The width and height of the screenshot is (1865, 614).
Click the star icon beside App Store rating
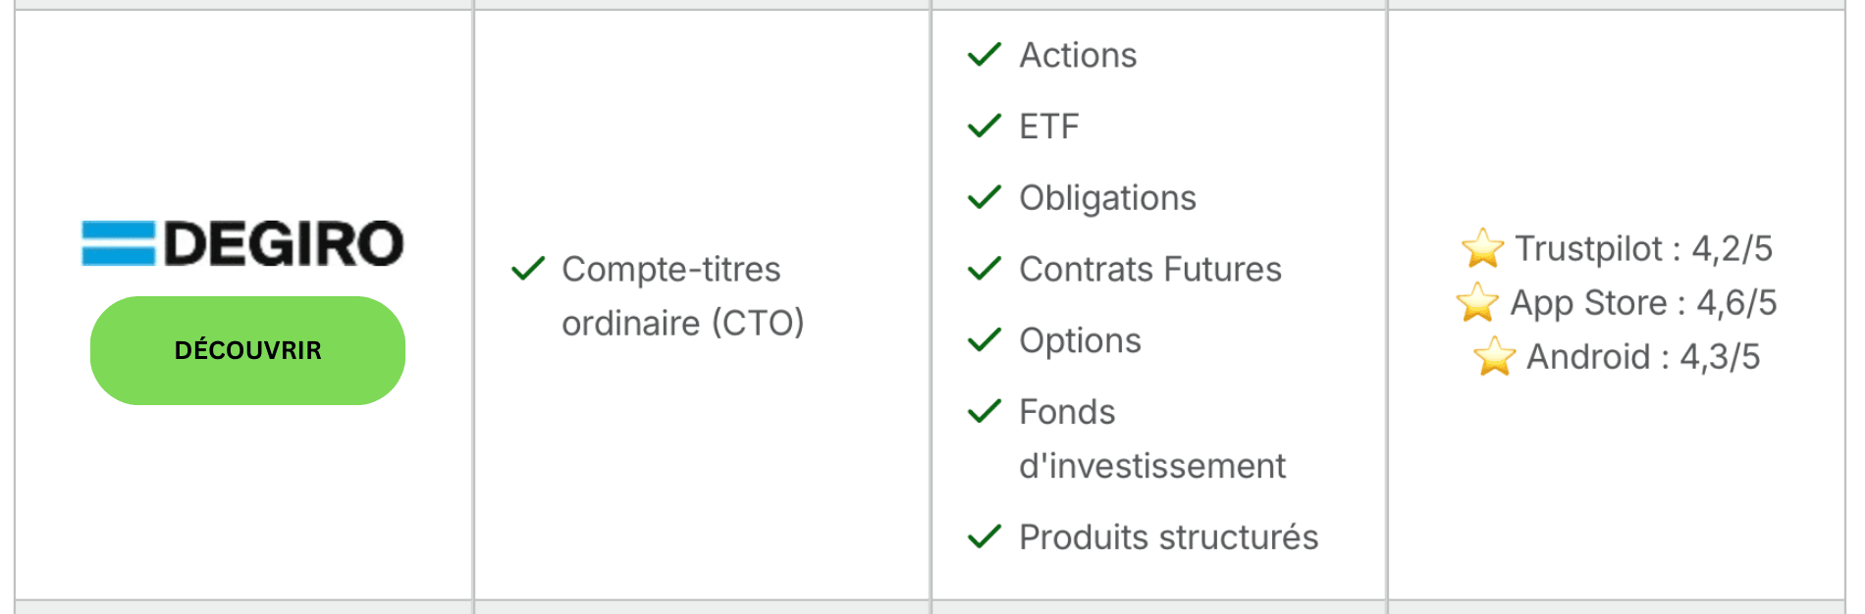click(x=1477, y=302)
